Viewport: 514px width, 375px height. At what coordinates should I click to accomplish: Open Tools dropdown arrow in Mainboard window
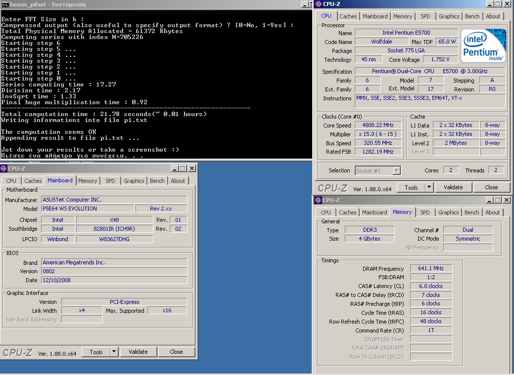click(114, 352)
